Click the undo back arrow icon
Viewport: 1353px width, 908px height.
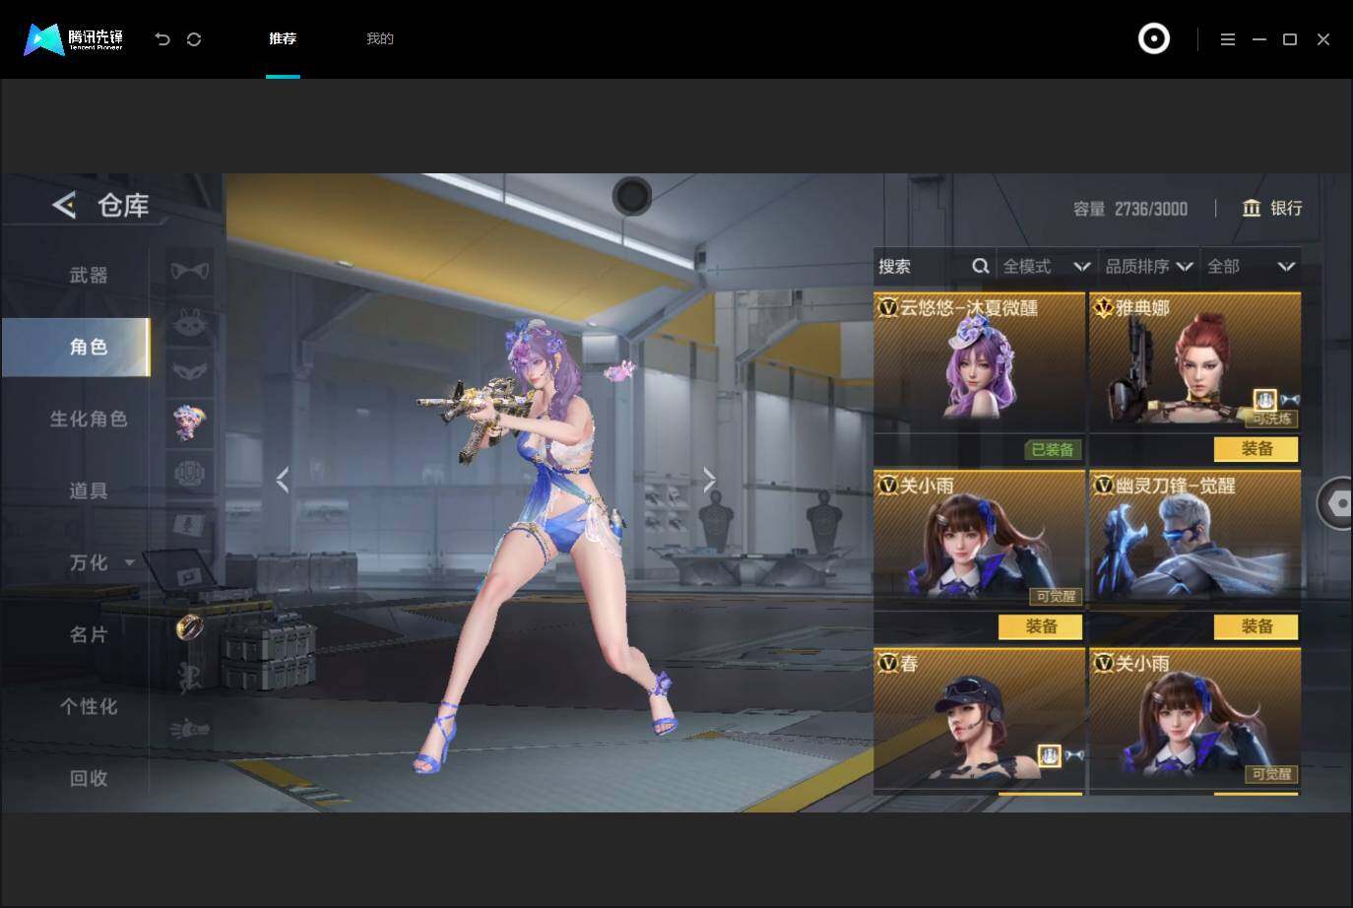162,39
